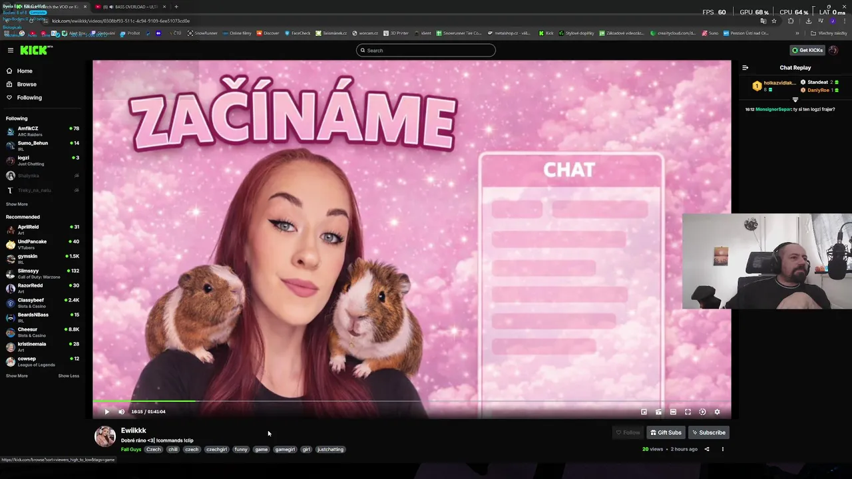Click the Follow button
Screen dimensions: 852x479
628,432
